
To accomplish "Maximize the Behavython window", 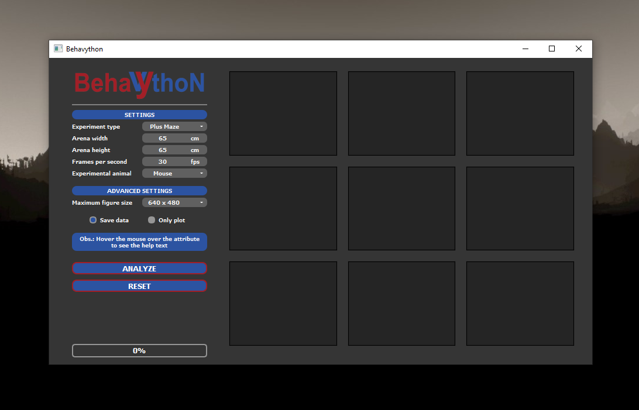I will click(551, 49).
